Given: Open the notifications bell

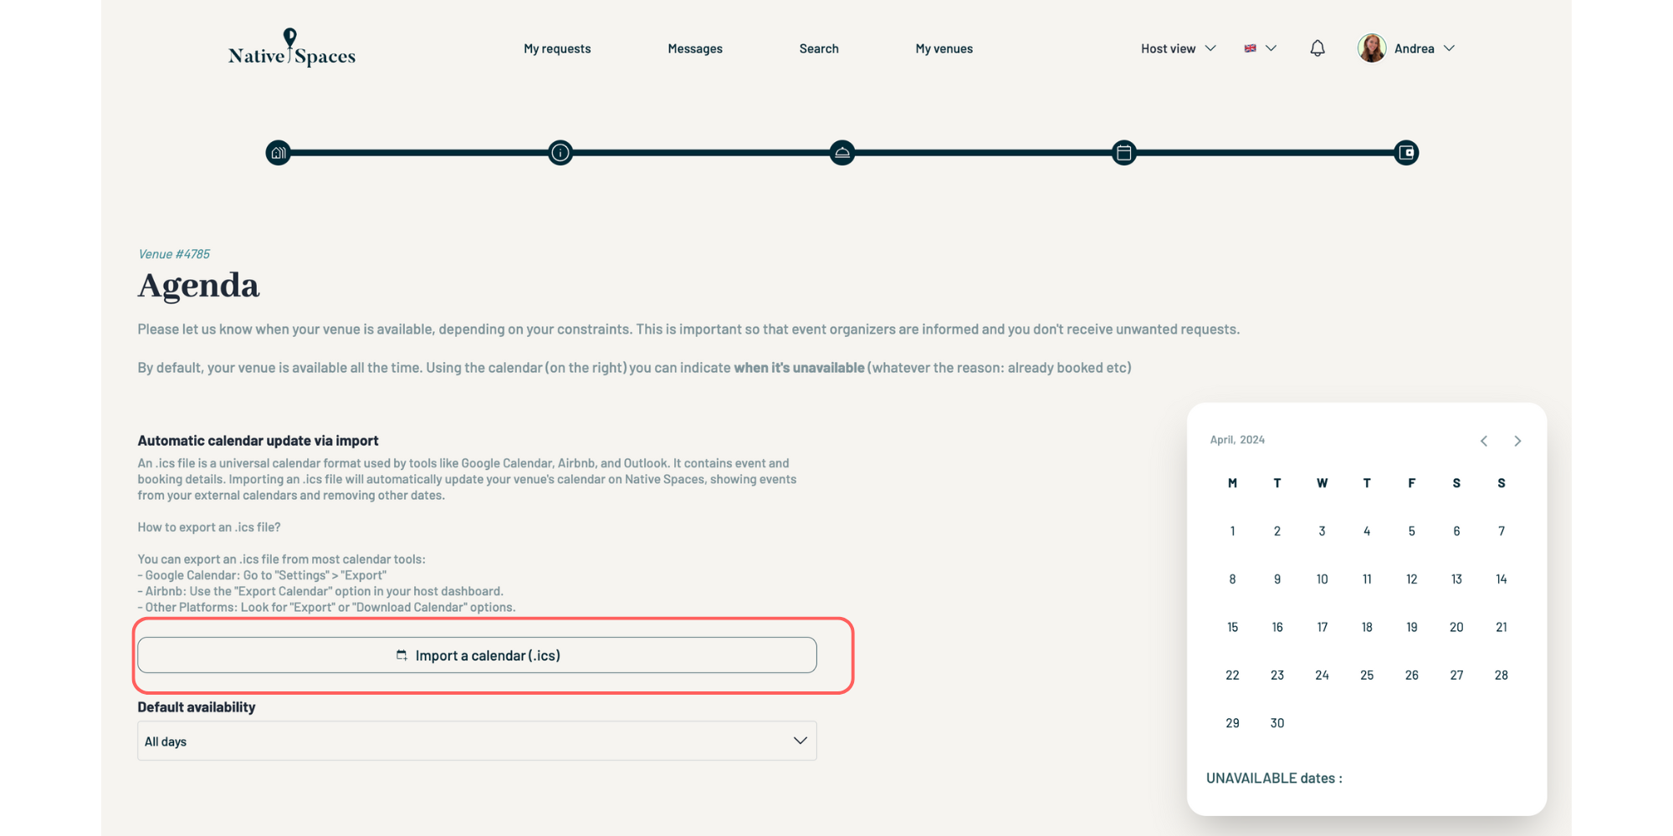Looking at the screenshot, I should coord(1317,48).
